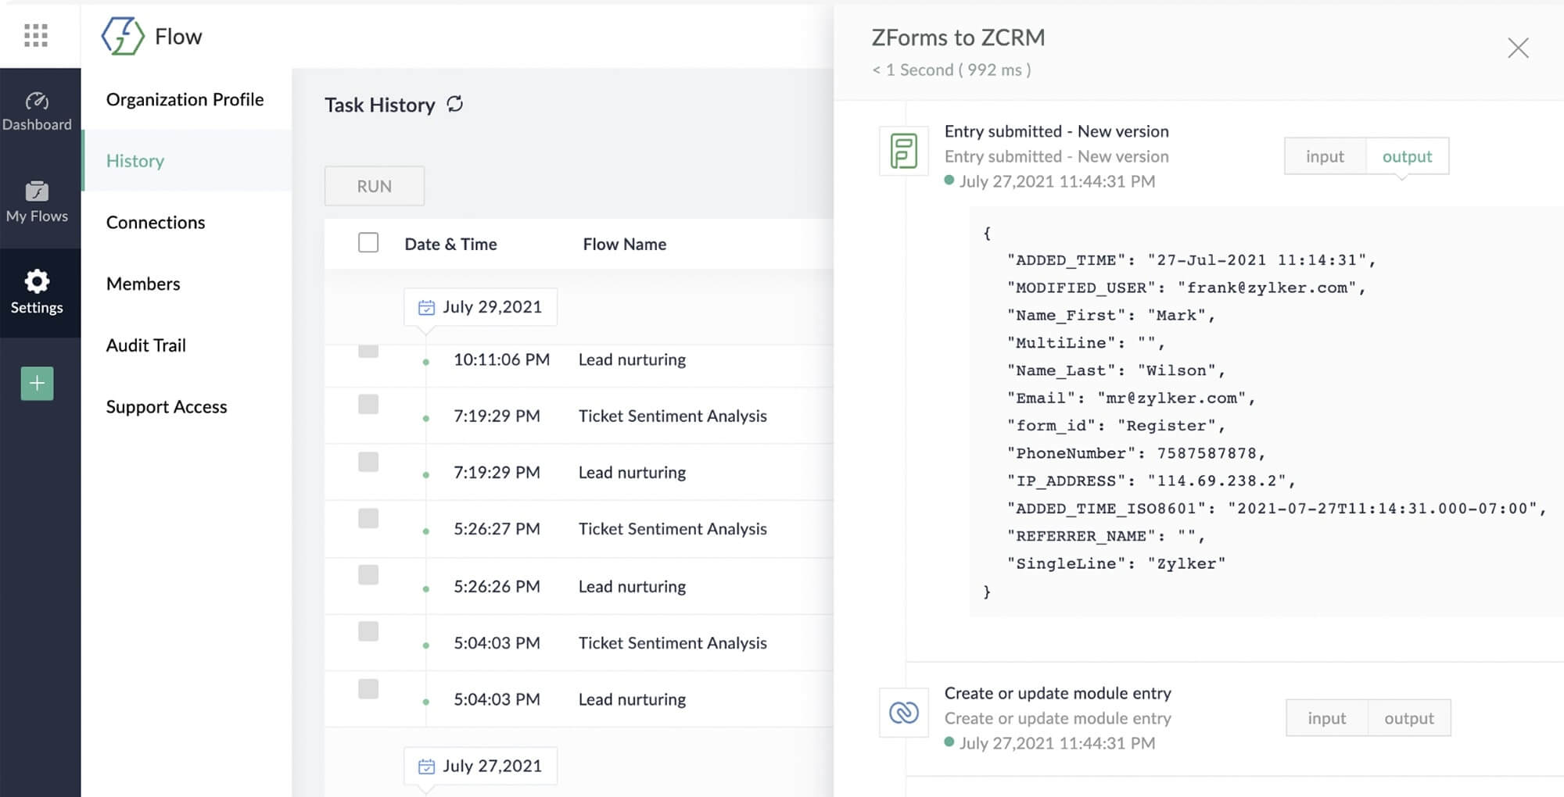
Task: Go to My Flows in sidebar
Action: 37,202
